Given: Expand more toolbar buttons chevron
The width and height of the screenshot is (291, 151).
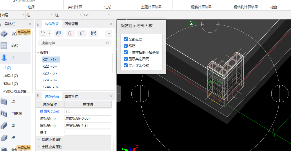Looking at the screenshot, I should (x=109, y=34).
